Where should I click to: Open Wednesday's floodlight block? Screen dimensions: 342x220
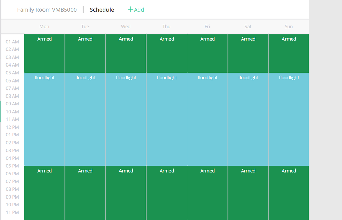[x=126, y=119]
